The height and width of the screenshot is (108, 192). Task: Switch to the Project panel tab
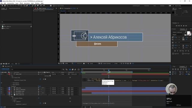[x=3, y=8]
